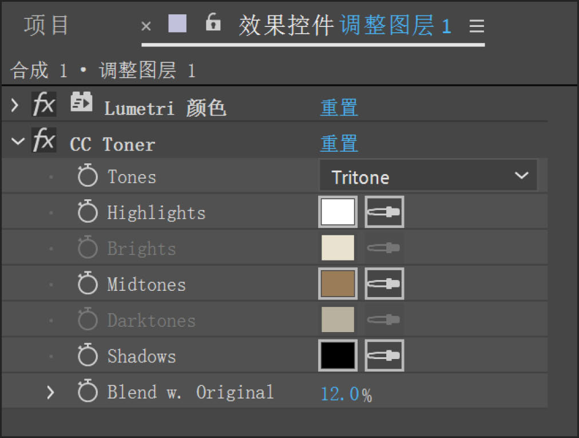
Task: Toggle the panel lock icon
Action: 213,23
